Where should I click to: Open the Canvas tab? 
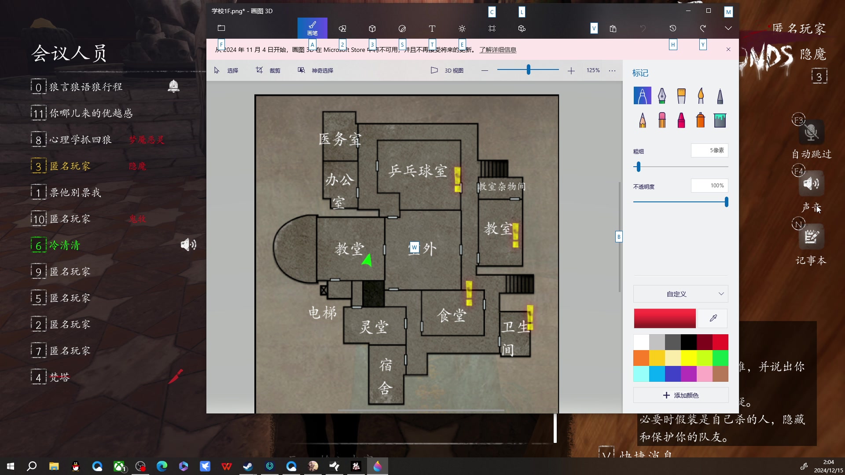[x=492, y=29]
